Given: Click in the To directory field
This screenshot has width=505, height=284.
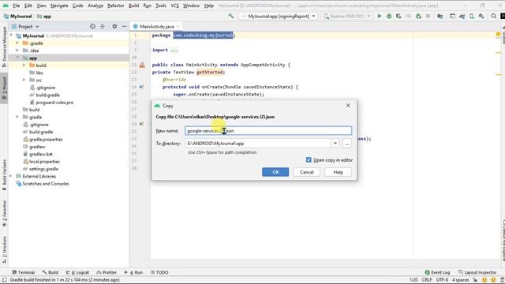Looking at the screenshot, I should click(258, 144).
